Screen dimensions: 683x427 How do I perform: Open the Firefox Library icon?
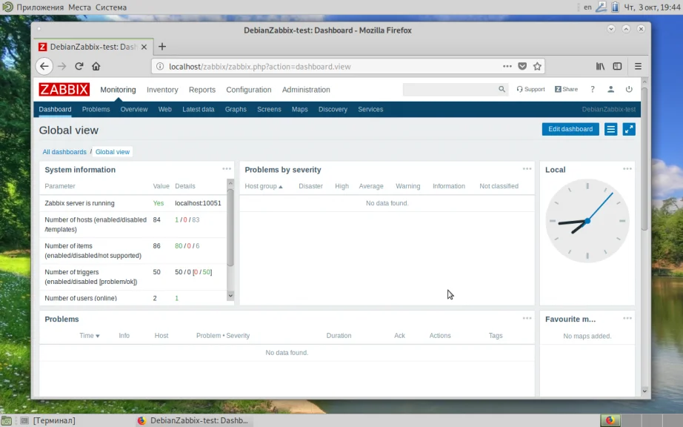pos(600,66)
